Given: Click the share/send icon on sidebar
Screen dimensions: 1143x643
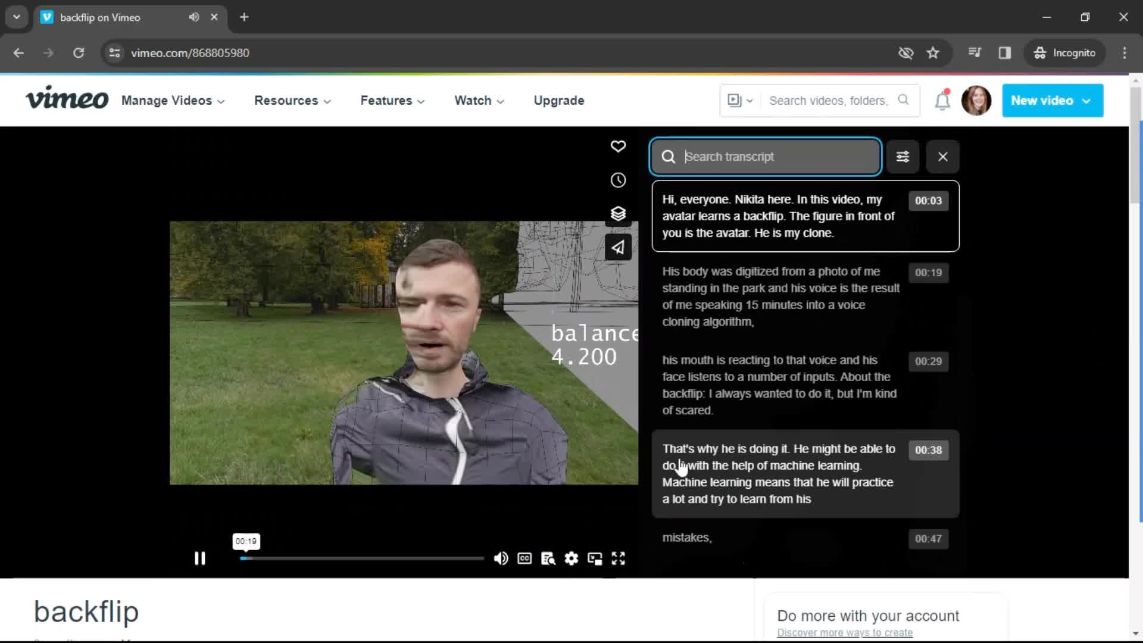Looking at the screenshot, I should point(618,247).
